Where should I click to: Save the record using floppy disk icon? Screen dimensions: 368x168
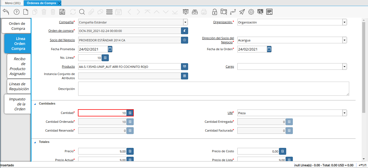tap(62, 12)
